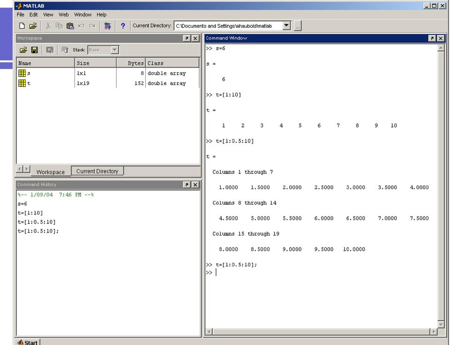Open the Web menu
The image size is (450, 345).
[x=64, y=15]
